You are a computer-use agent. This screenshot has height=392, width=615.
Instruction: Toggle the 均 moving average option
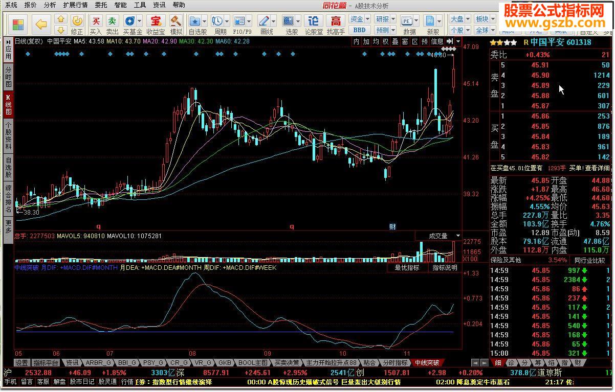pyautogui.click(x=376, y=41)
